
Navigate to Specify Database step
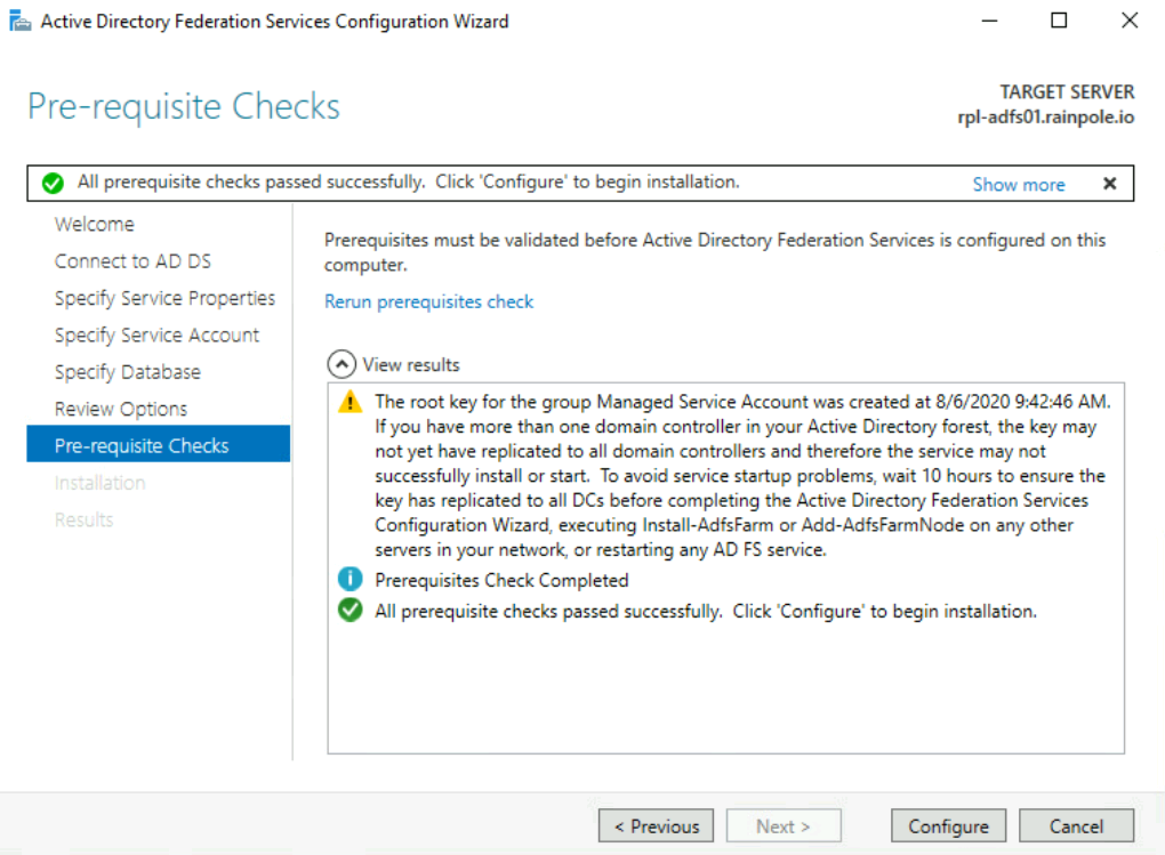tap(127, 372)
